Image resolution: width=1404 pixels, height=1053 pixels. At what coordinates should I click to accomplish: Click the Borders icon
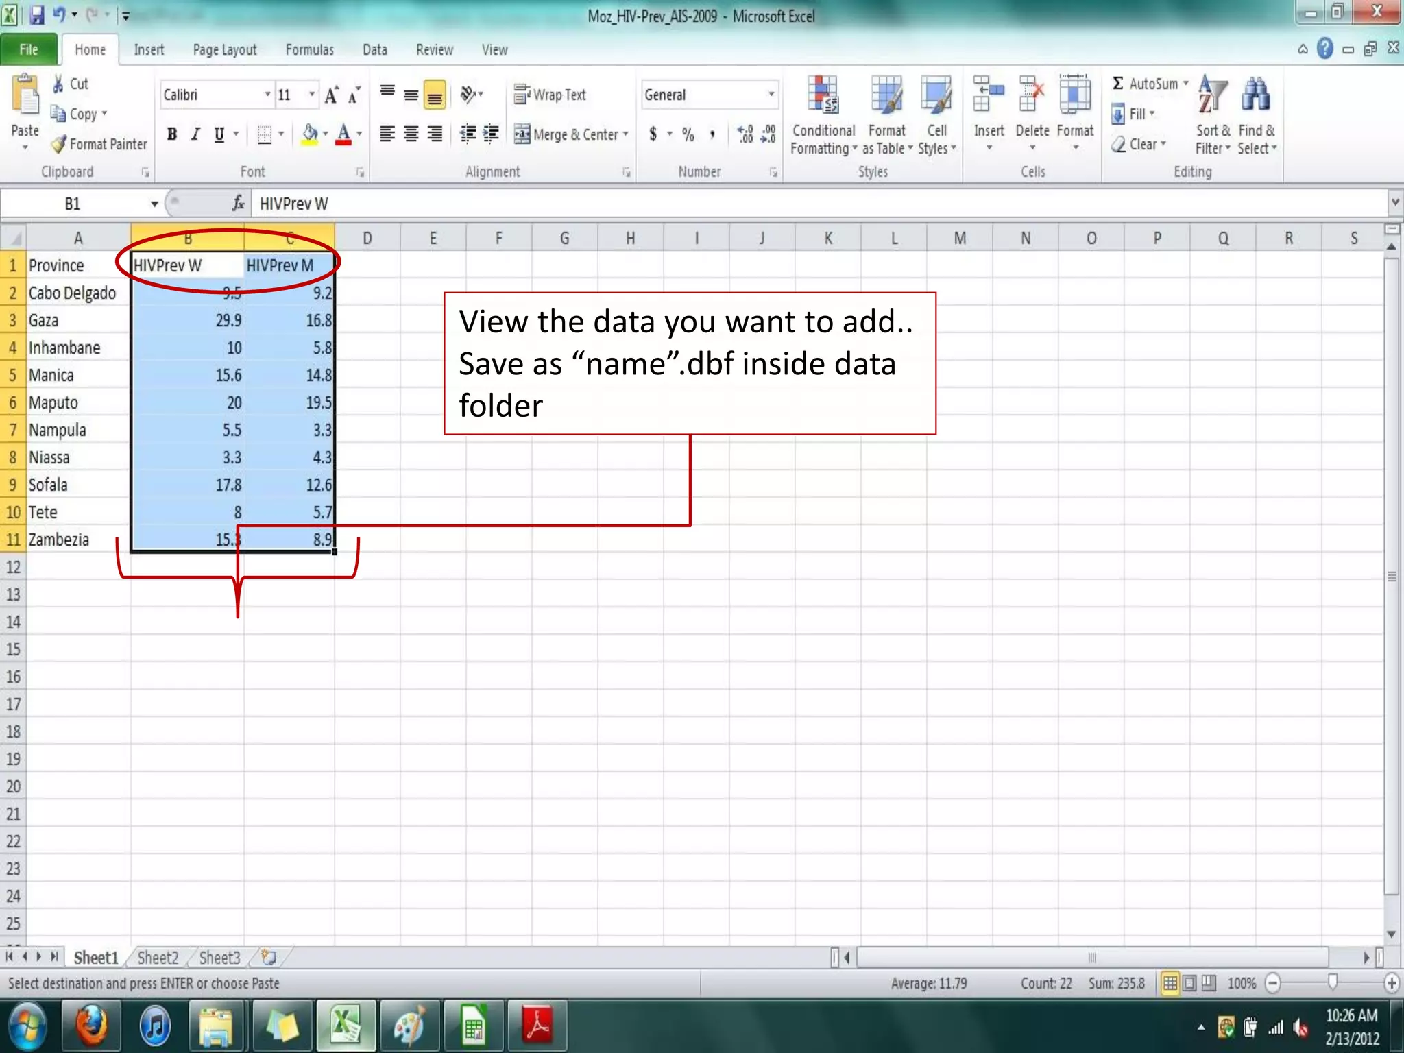(264, 134)
